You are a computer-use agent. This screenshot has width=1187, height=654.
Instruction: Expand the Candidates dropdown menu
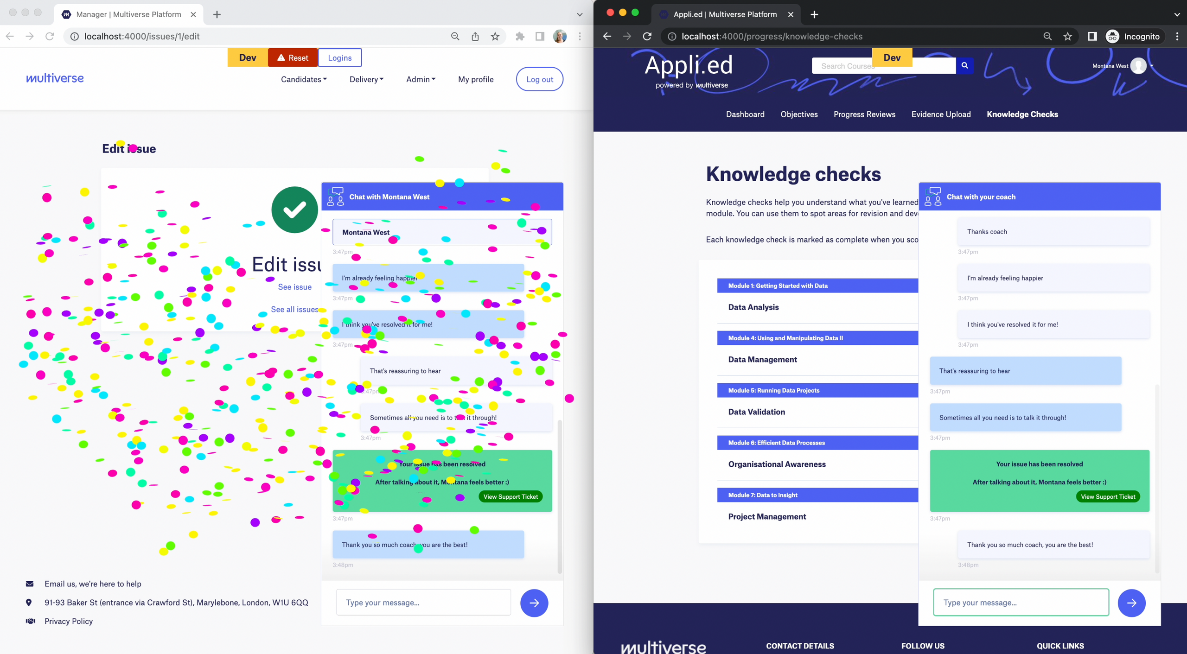click(304, 79)
